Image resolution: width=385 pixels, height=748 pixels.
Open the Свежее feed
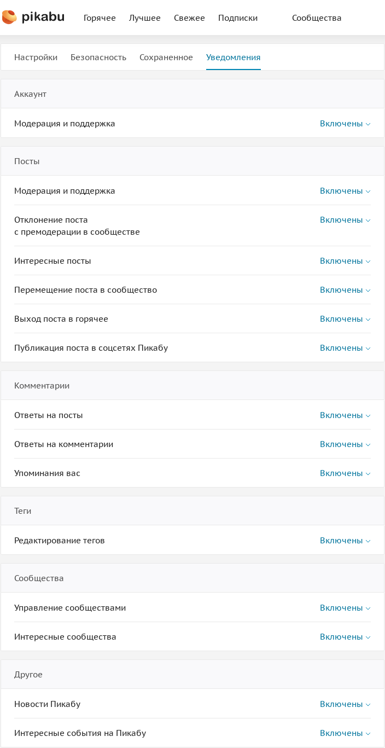point(189,18)
